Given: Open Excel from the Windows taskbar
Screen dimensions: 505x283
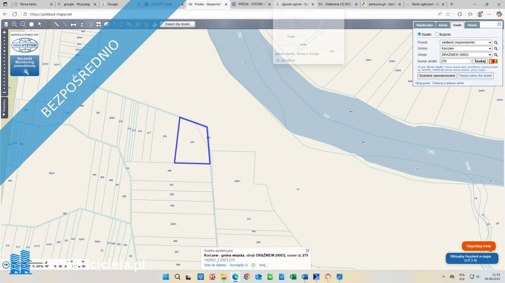Looking at the screenshot, I should pyautogui.click(x=293, y=277).
